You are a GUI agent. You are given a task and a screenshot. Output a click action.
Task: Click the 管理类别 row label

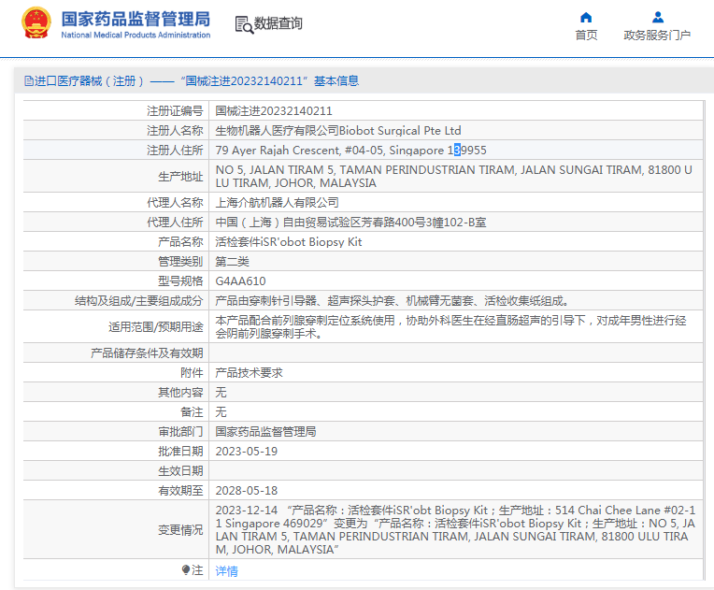[180, 262]
